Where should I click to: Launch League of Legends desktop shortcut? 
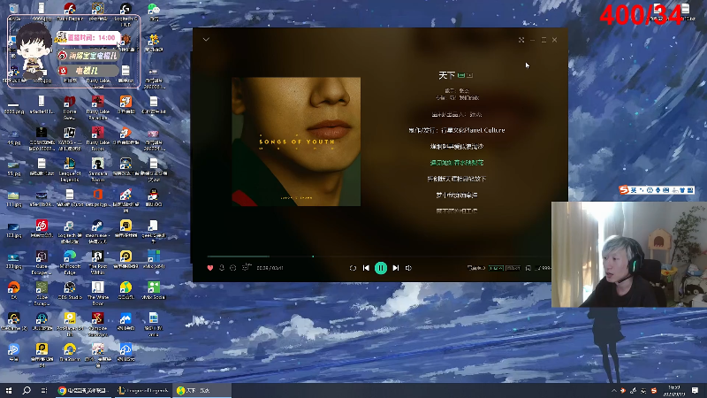[70, 169]
